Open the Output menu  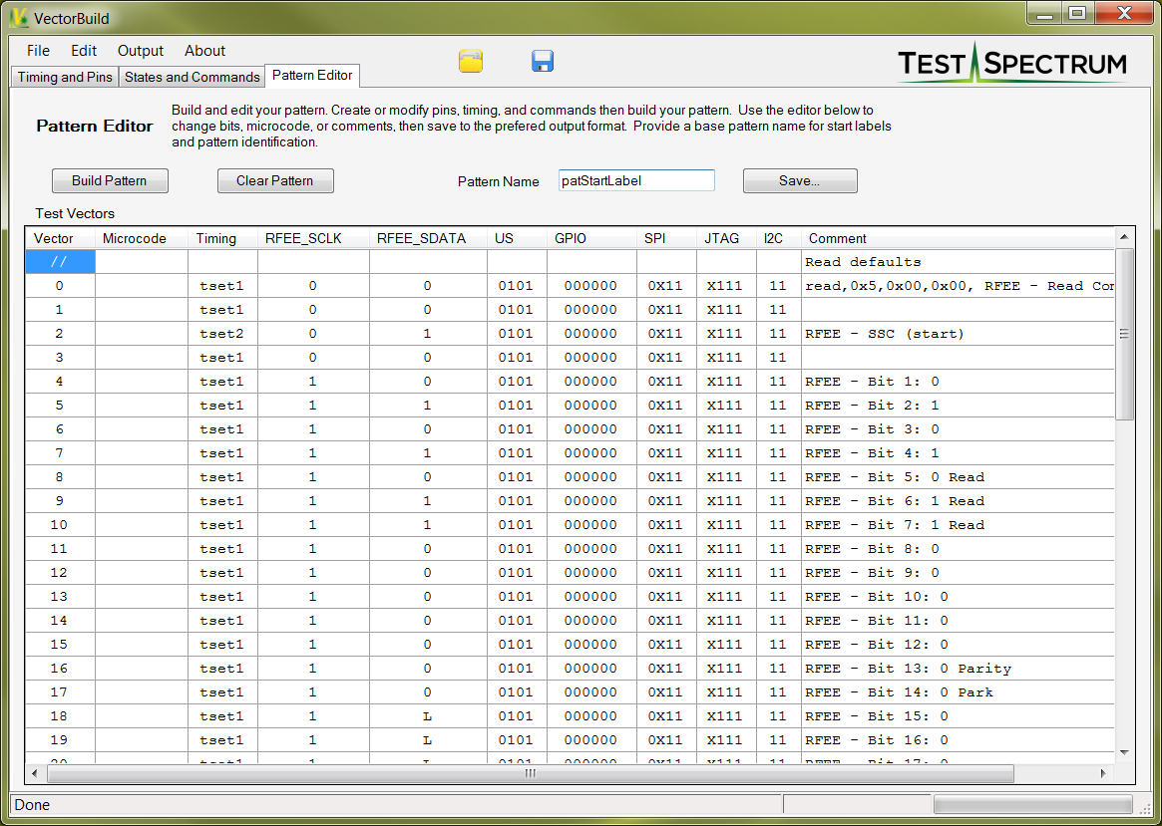point(140,51)
